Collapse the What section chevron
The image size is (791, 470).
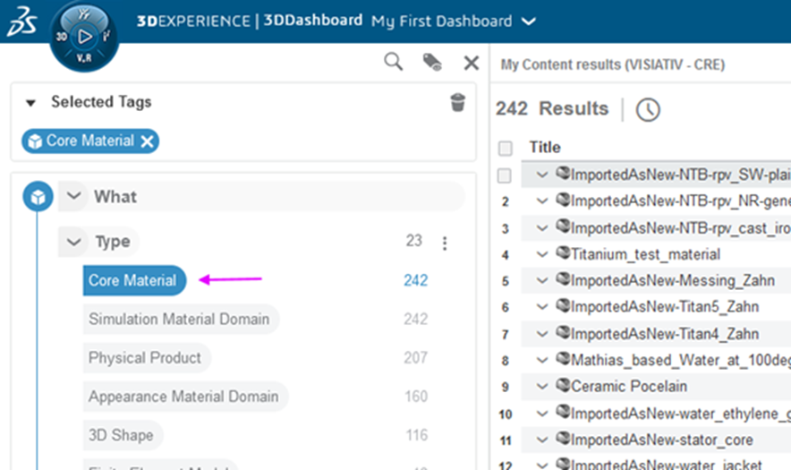74,197
